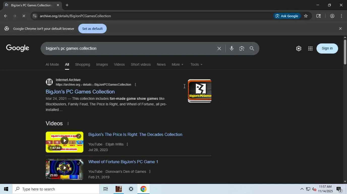Viewport: 347px width, 194px height.
Task: Open the Bigjon's PCGames thumbnail image
Action: click(199, 91)
